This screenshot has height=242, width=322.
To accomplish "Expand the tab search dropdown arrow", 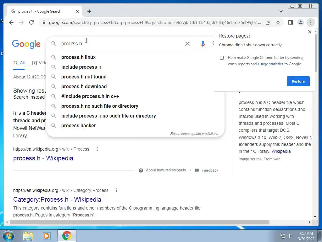I will tap(281, 11).
